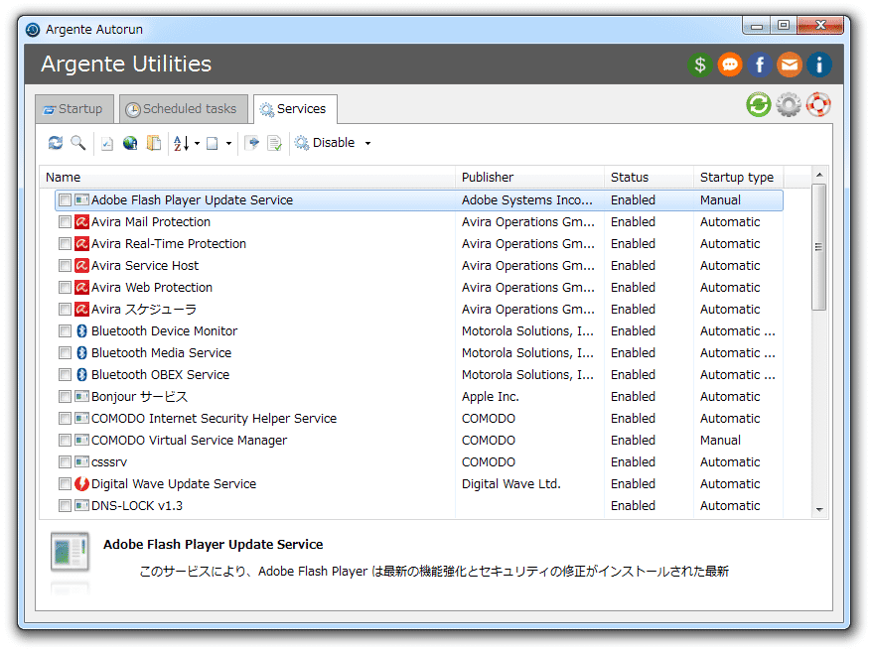The height and width of the screenshot is (651, 872).
Task: Check the Avira Mail Protection checkbox
Action: coord(66,222)
